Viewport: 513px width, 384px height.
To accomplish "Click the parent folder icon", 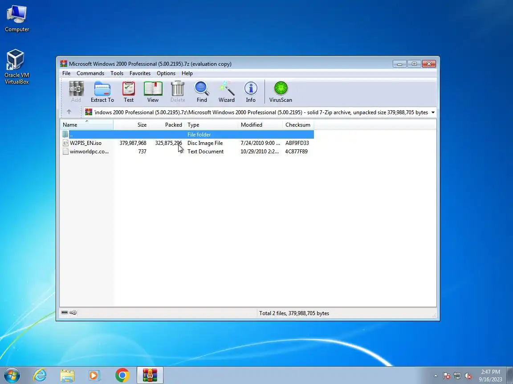I will click(x=65, y=135).
